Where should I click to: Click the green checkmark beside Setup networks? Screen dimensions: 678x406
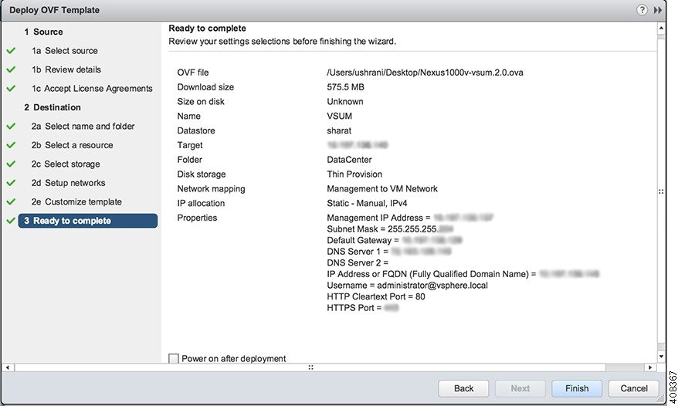11,182
